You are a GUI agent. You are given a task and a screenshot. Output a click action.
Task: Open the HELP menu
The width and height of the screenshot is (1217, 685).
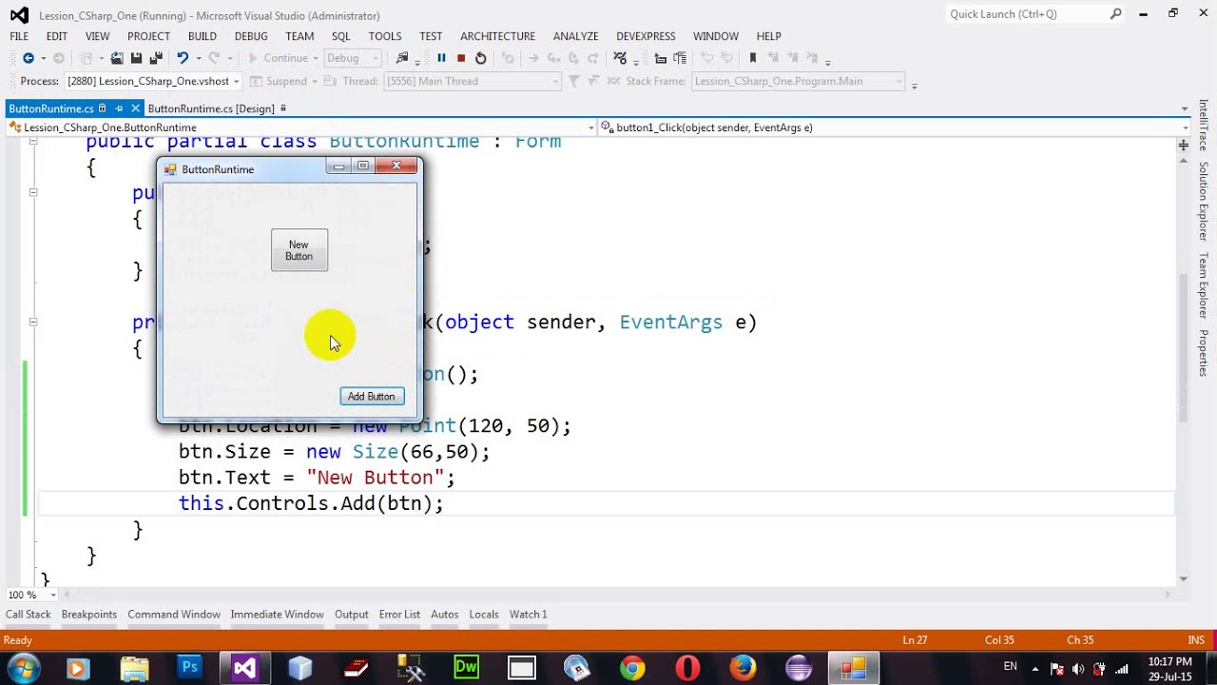pos(769,36)
